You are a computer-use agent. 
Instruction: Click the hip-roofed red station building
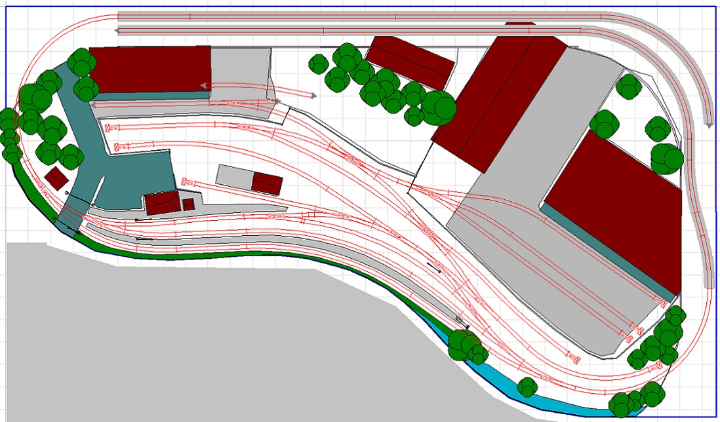[162, 203]
